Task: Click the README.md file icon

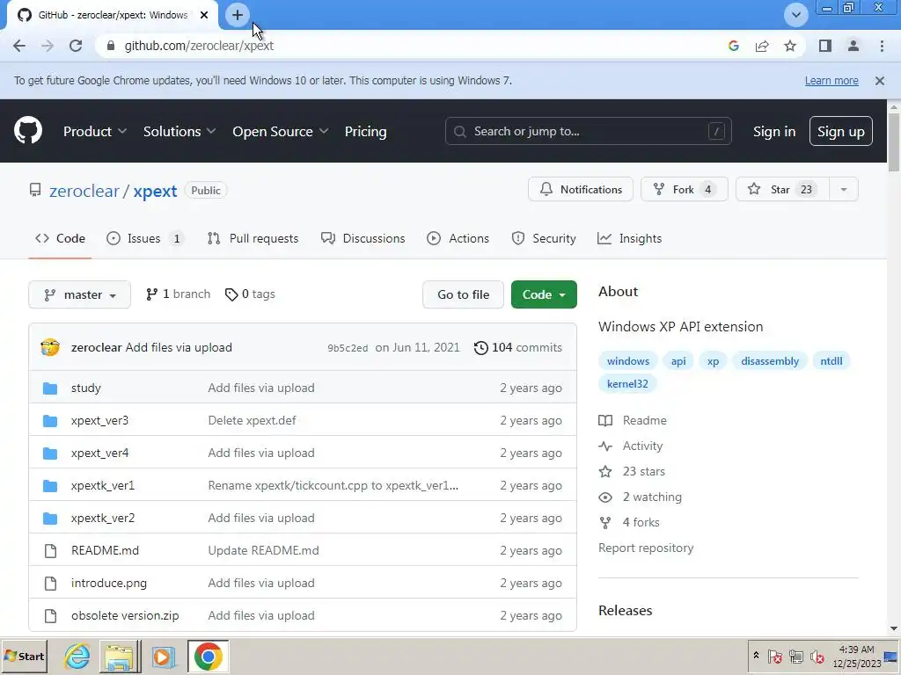Action: point(50,551)
